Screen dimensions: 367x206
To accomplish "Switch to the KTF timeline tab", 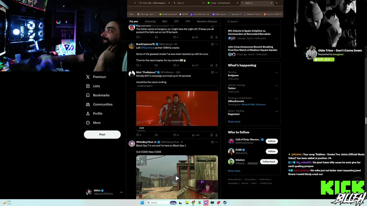I will point(176,21).
